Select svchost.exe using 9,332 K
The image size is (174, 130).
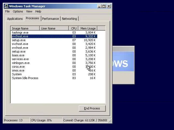pyautogui.click(x=54, y=36)
